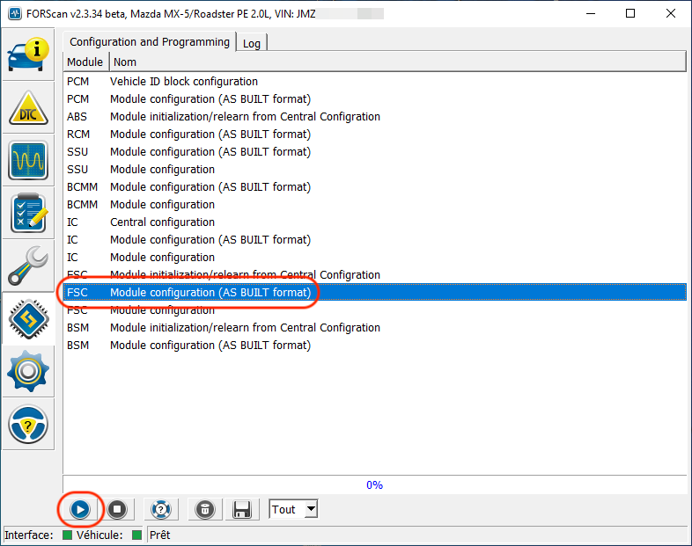Select SSU plain Module configuration row
Viewport: 692px width, 546px height.
pyautogui.click(x=375, y=170)
